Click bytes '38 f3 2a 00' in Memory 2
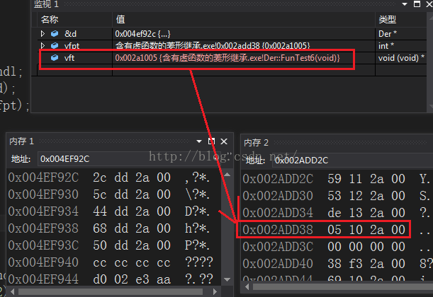This screenshot has width=433, height=297. tap(366, 264)
